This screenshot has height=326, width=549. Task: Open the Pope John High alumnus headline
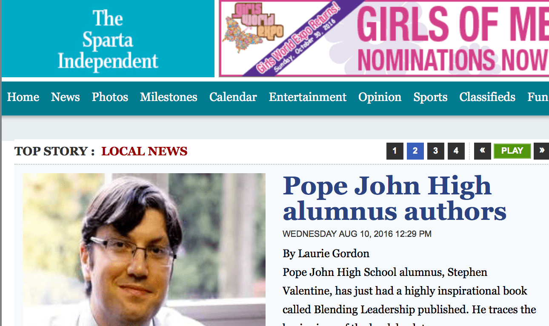click(395, 198)
